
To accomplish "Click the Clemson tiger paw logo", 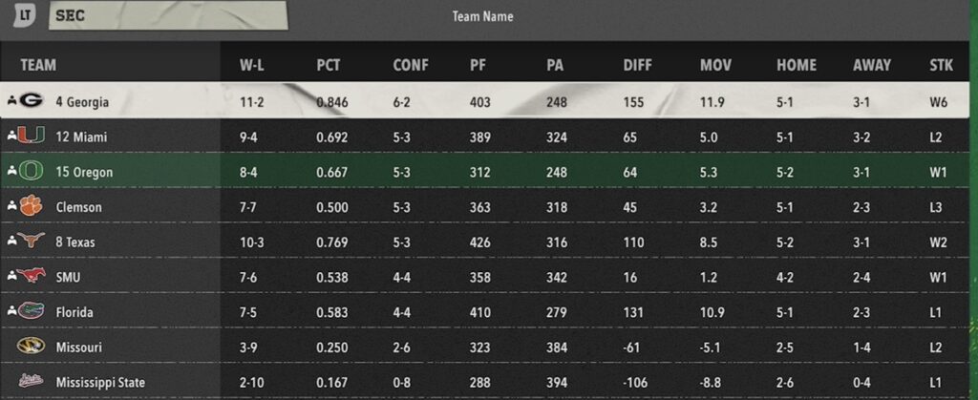I will coord(31,205).
